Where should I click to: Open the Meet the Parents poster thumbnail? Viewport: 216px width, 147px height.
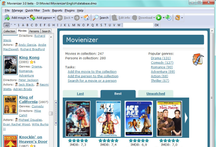169,119
